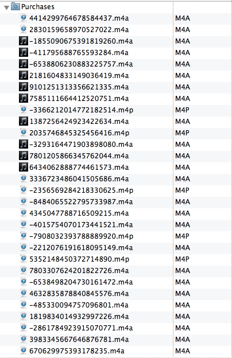Click file icon of 670629975393178235.m4a
The image size is (232, 358).
[x=24, y=351]
